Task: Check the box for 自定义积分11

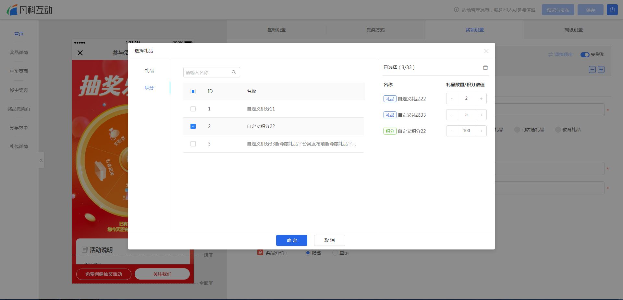Action: click(x=193, y=109)
